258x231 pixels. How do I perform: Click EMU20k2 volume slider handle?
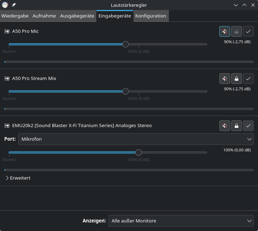(x=138, y=152)
